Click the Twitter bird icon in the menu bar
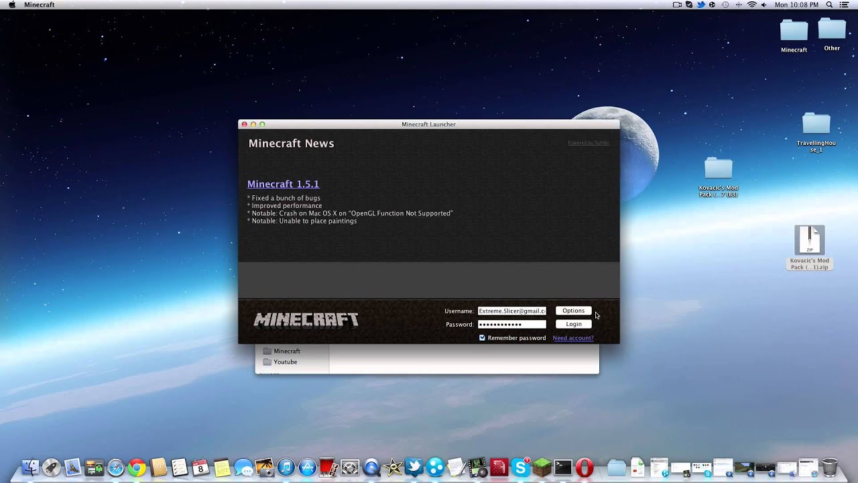Image resolution: width=858 pixels, height=483 pixels. pos(701,5)
